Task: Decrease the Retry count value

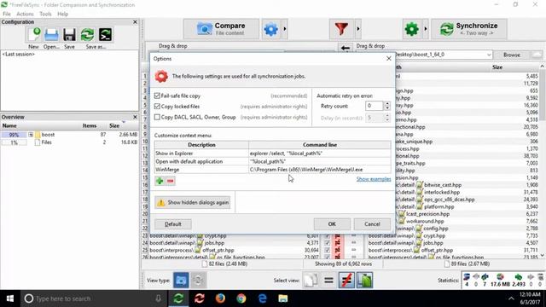Action: pos(386,108)
